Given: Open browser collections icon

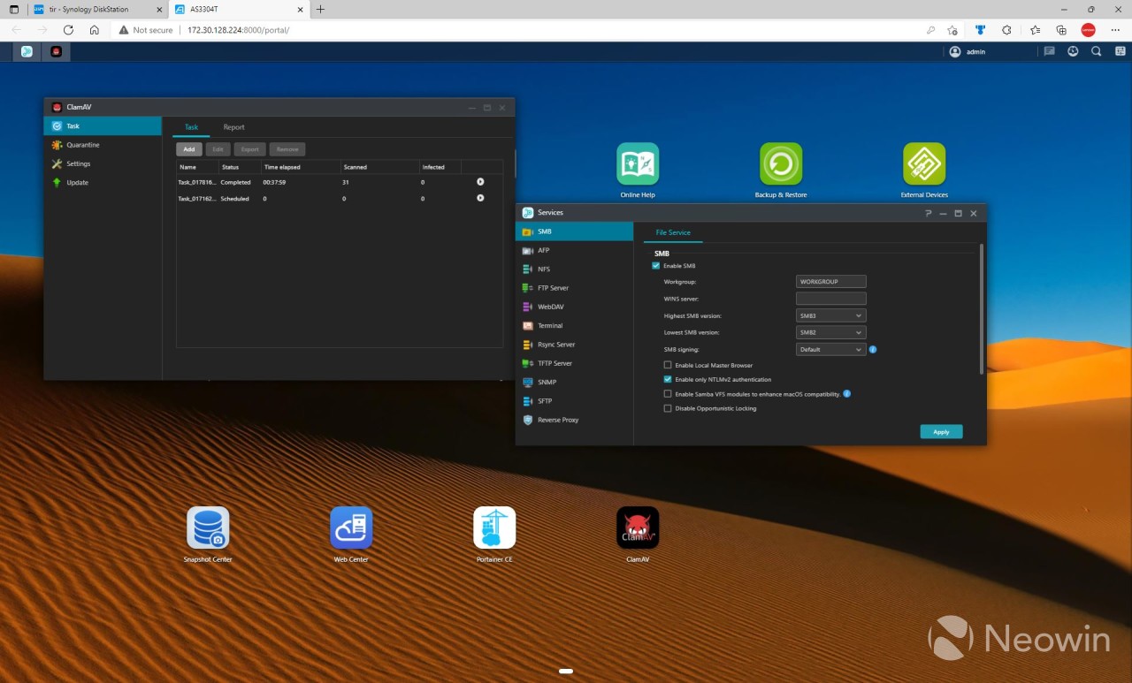Looking at the screenshot, I should pyautogui.click(x=1061, y=29).
